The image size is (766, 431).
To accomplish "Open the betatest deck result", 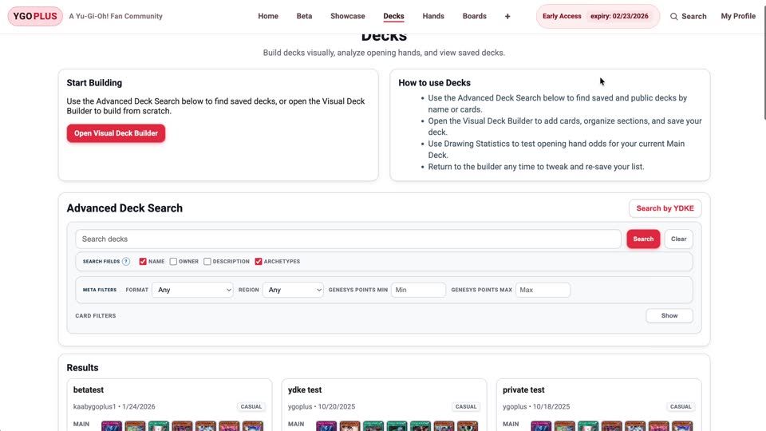I will (x=89, y=390).
